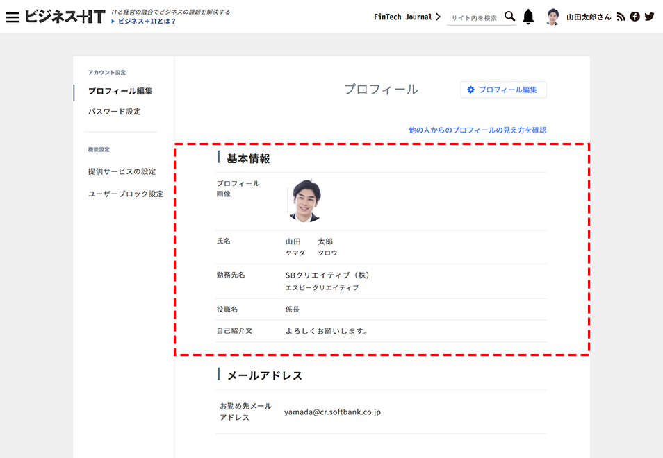Expand FinTech Journal via its chevron arrow
The width and height of the screenshot is (663, 458).
[x=437, y=15]
